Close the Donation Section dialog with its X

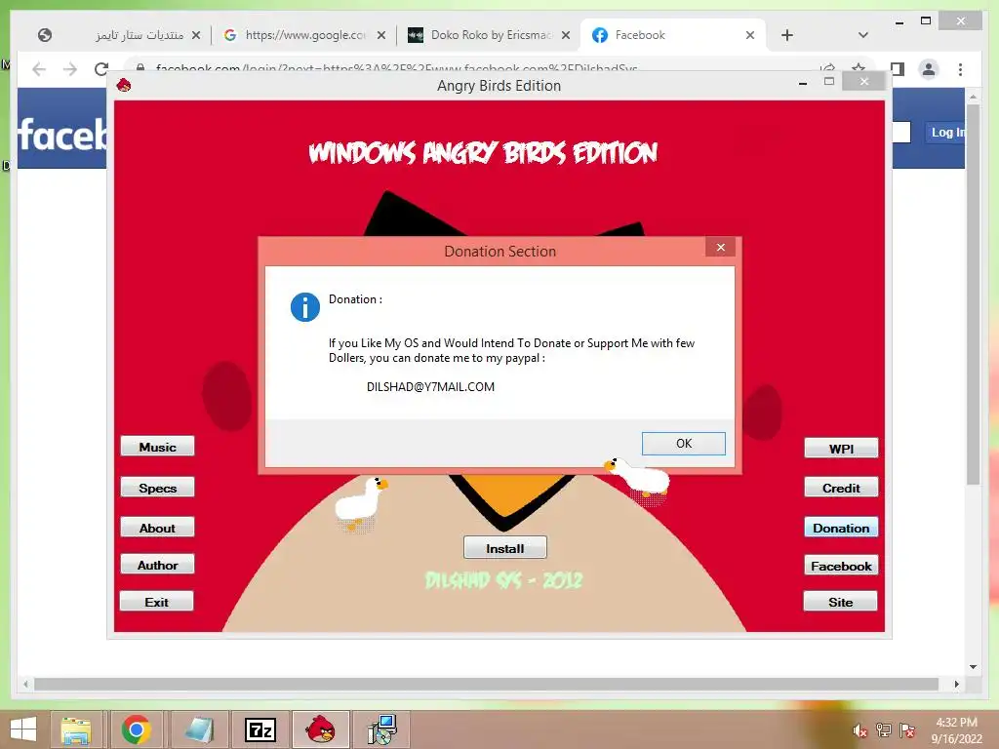pos(720,247)
